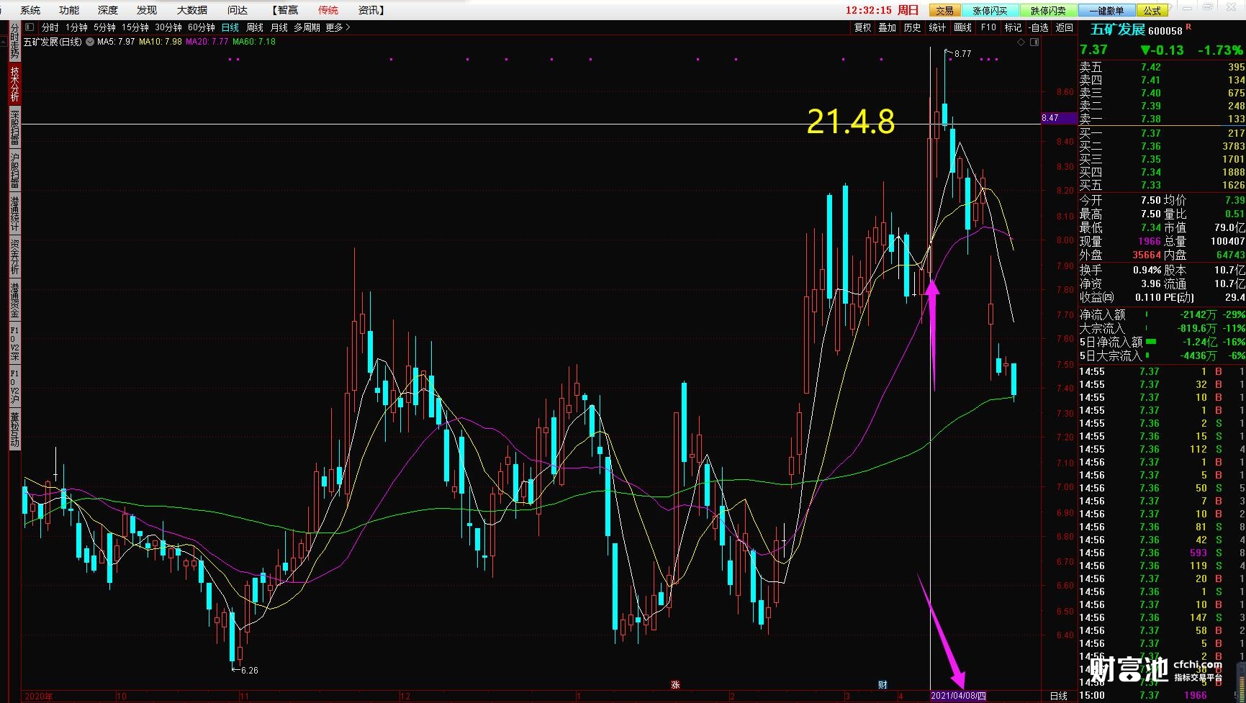Toggle the right side panel icon
This screenshot has height=703, width=1246.
(x=1034, y=42)
